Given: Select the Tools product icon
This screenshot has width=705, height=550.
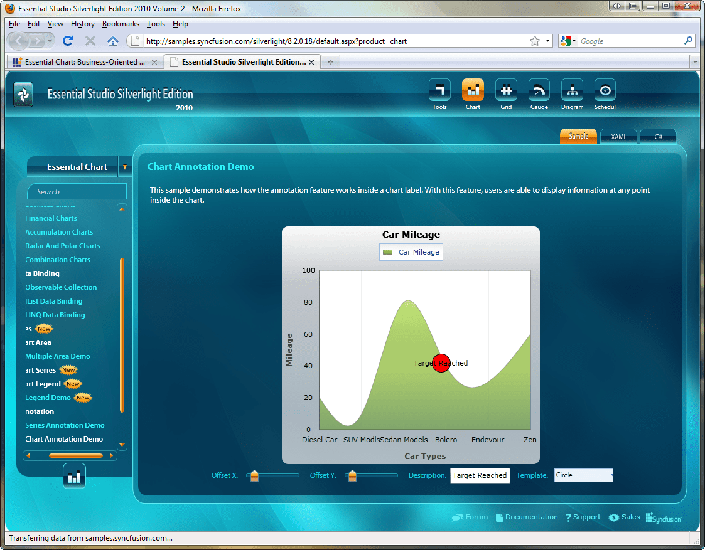Looking at the screenshot, I should [x=439, y=90].
